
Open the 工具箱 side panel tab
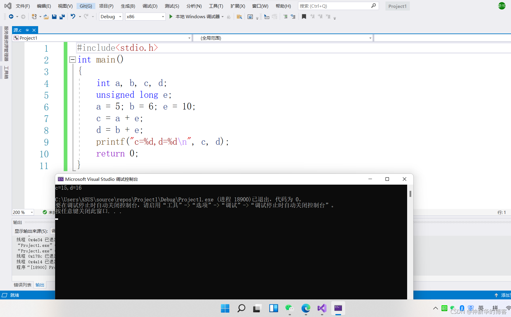[x=6, y=72]
